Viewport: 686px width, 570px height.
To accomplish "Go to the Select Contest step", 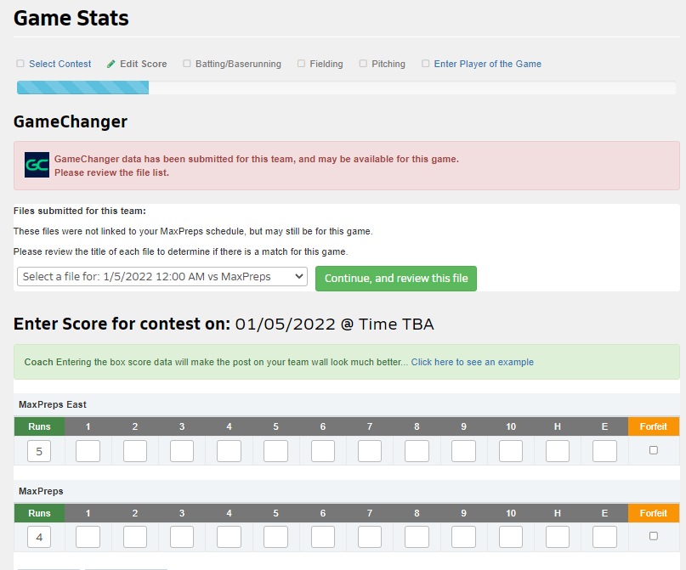I will point(60,64).
